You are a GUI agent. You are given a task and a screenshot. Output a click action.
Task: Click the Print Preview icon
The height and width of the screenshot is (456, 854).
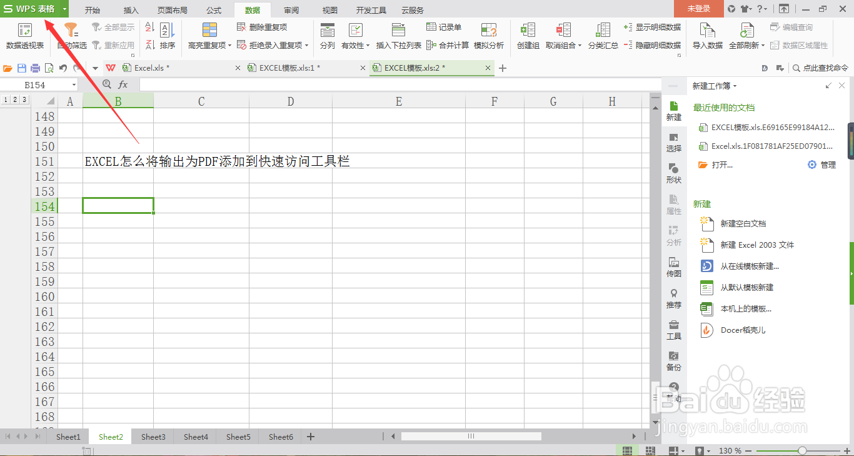[x=49, y=68]
